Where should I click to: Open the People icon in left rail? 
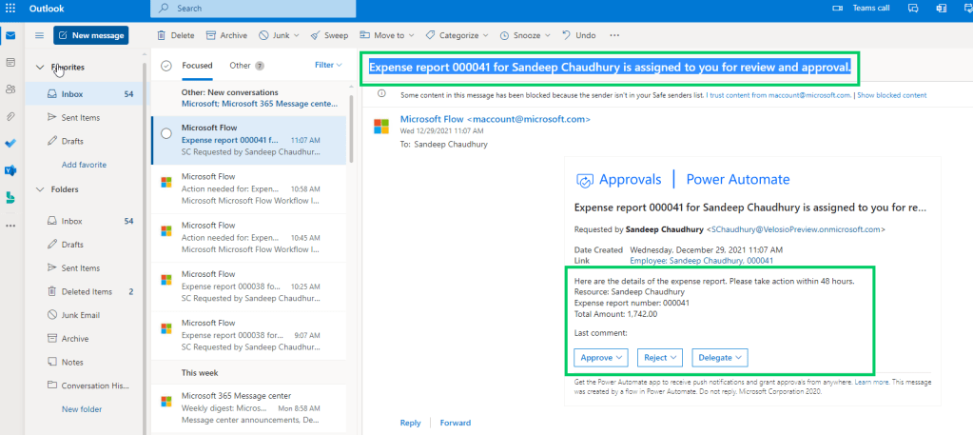point(10,89)
